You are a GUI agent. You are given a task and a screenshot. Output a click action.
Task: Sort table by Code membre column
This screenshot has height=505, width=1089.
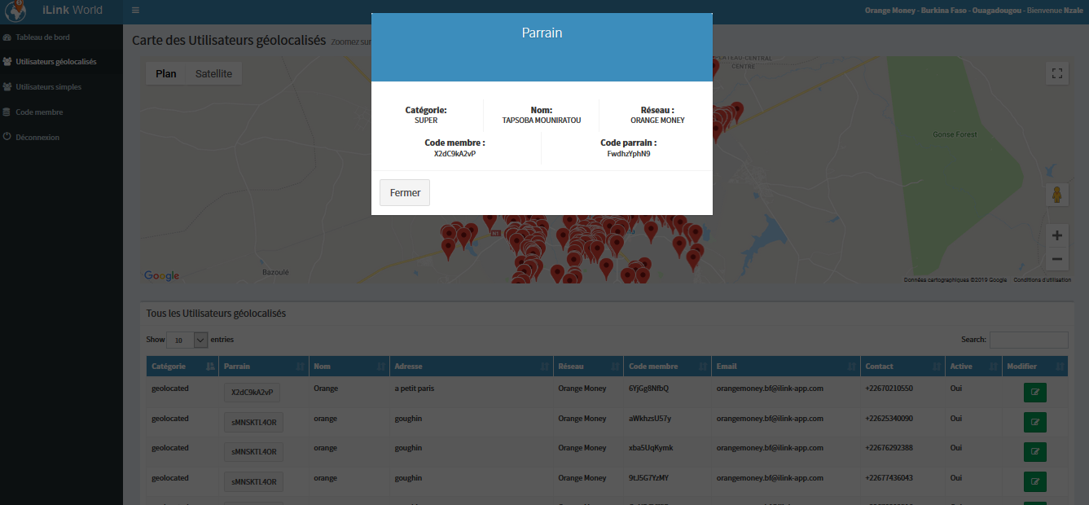[666, 367]
